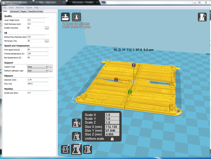
Task: Click the Save toolpath icon
Action: coord(76,17)
